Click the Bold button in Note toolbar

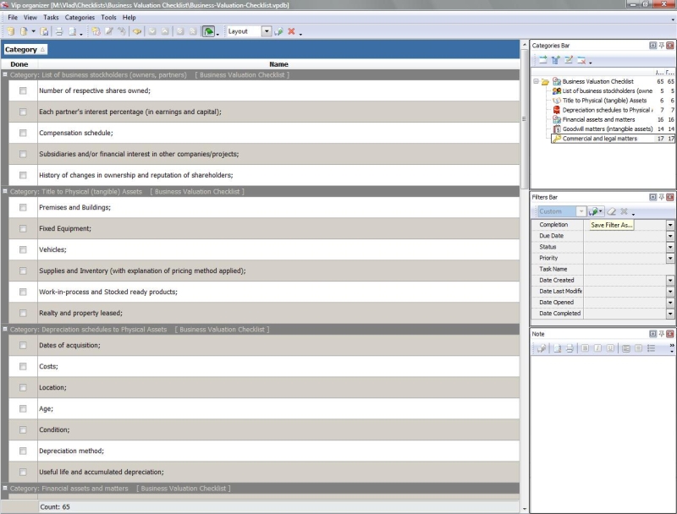pos(585,348)
